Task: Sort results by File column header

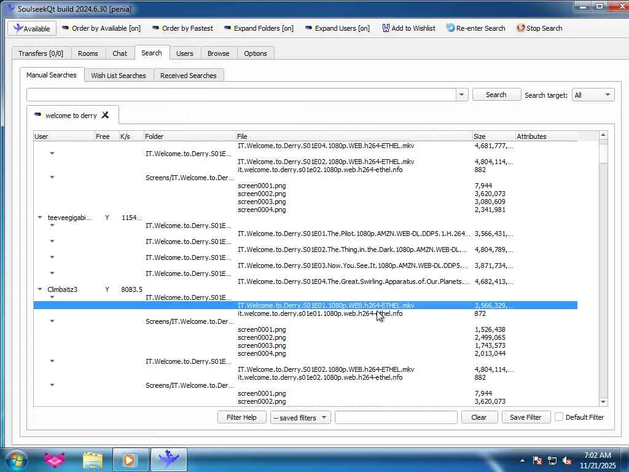Action: [x=354, y=136]
